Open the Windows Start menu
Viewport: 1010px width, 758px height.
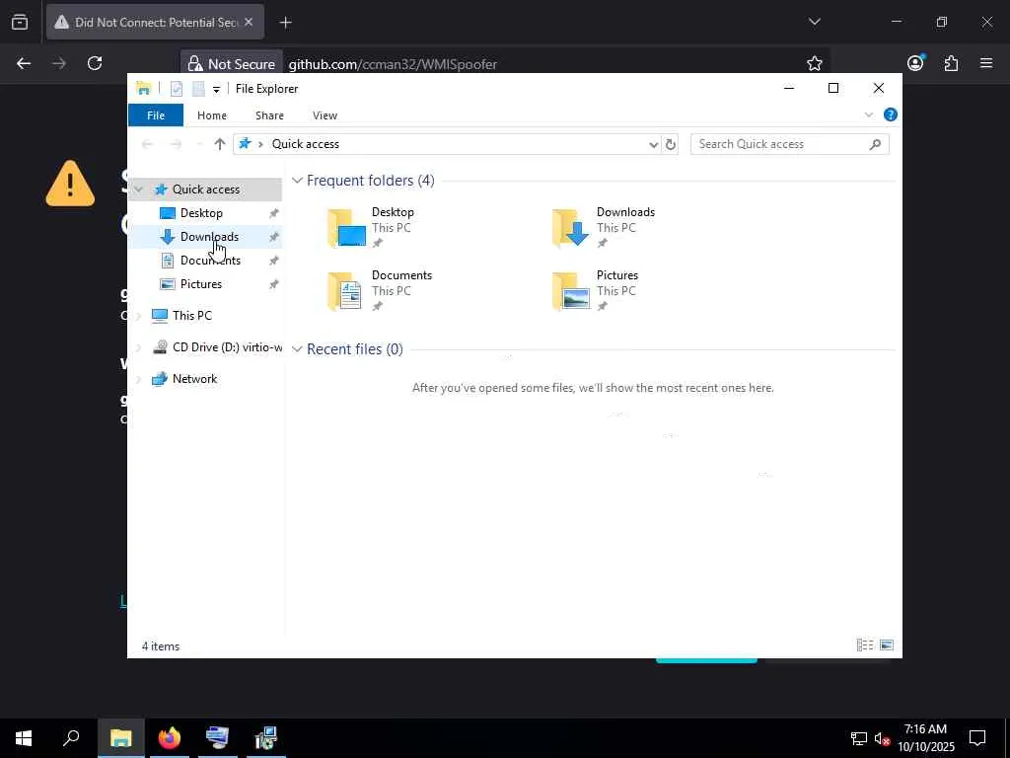pyautogui.click(x=24, y=738)
